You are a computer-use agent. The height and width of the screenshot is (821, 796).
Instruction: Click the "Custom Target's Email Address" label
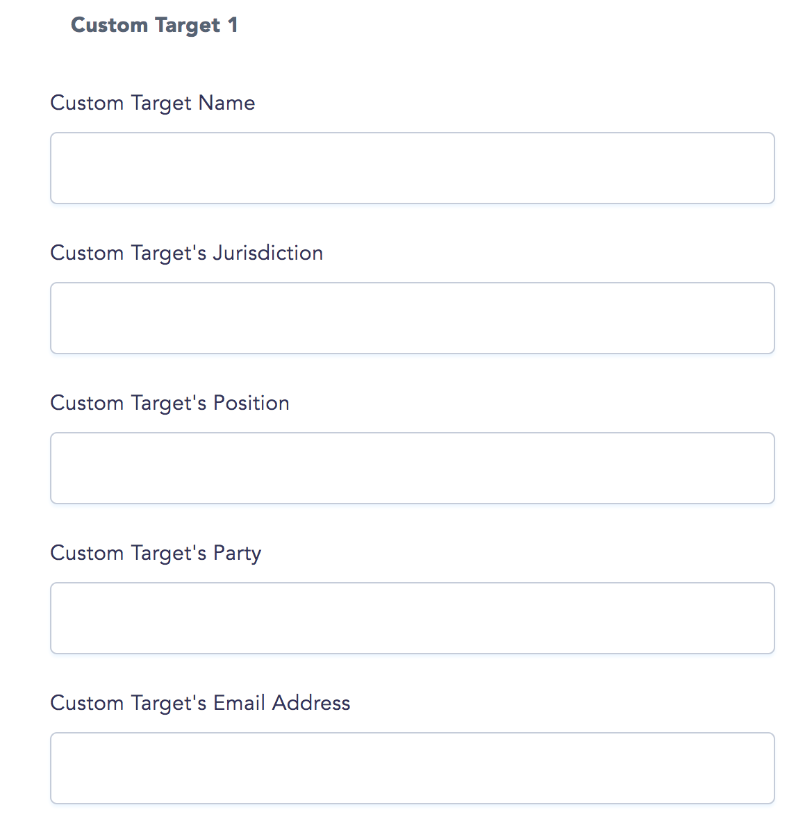click(x=200, y=703)
